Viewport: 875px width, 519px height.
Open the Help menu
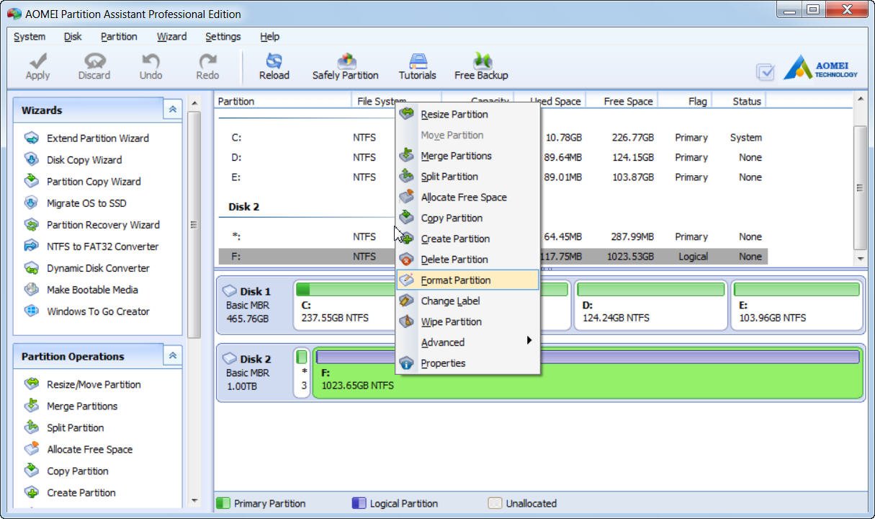[x=270, y=37]
